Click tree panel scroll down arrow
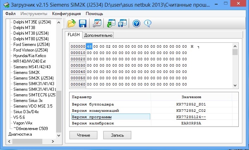This screenshot has height=150, width=249. 59,136
